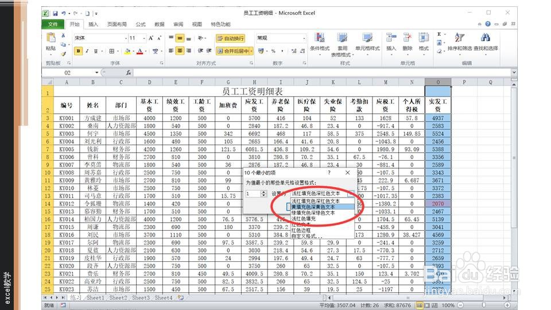This screenshot has height=310, width=551.
Task: Switch to the Formulas (公式) tab
Action: (141, 24)
